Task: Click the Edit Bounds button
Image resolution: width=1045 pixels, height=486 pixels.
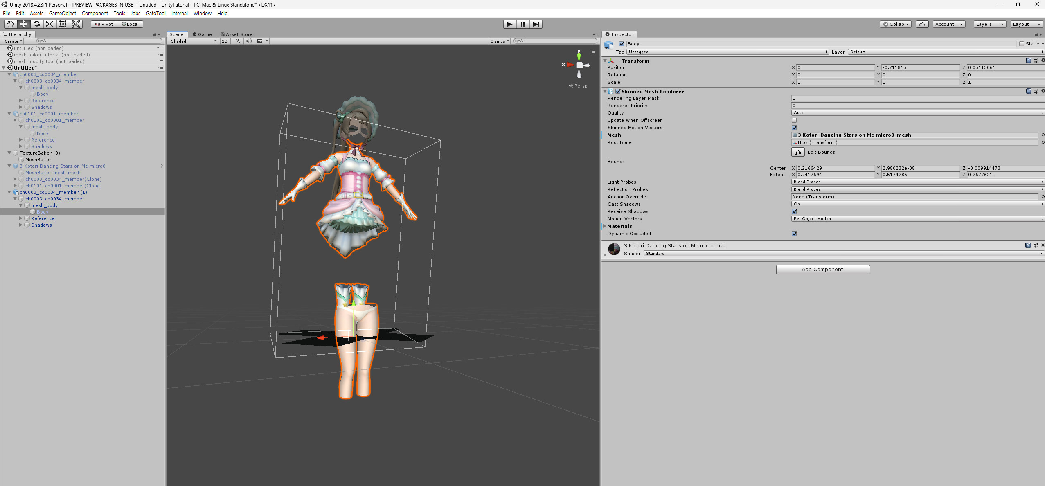Action: pos(797,152)
